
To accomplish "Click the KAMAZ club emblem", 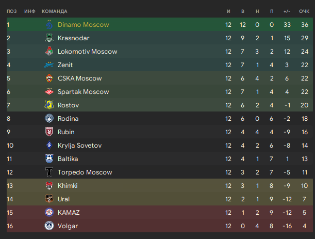I will (x=49, y=212).
